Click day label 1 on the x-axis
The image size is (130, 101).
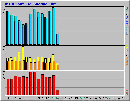point(8,98)
